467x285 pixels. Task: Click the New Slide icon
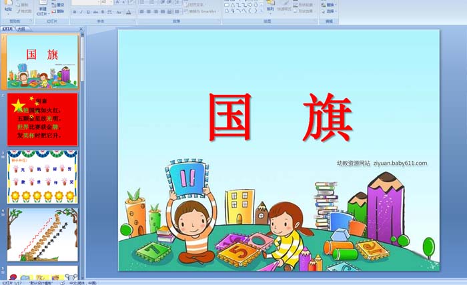pyautogui.click(x=43, y=3)
